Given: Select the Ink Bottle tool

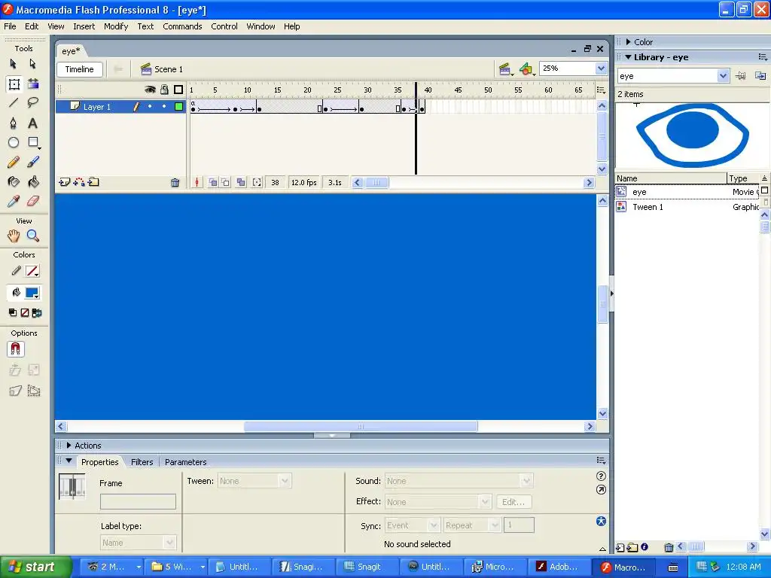Looking at the screenshot, I should tap(14, 182).
